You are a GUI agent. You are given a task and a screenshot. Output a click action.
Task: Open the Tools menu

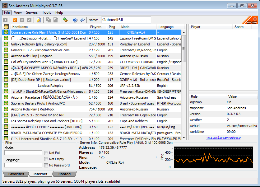46,12
